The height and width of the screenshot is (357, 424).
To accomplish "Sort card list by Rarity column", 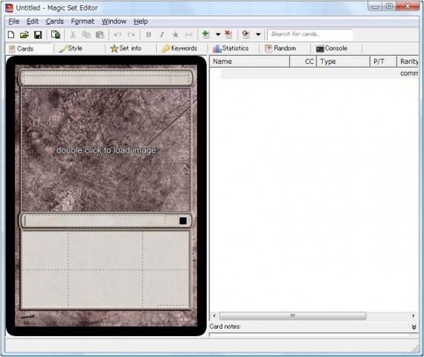I will [x=408, y=62].
